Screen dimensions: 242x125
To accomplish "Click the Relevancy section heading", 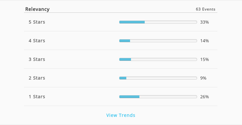I will [37, 9].
